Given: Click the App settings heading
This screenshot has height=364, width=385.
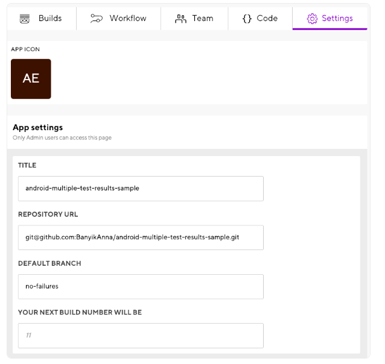Looking at the screenshot, I should pyautogui.click(x=37, y=128).
